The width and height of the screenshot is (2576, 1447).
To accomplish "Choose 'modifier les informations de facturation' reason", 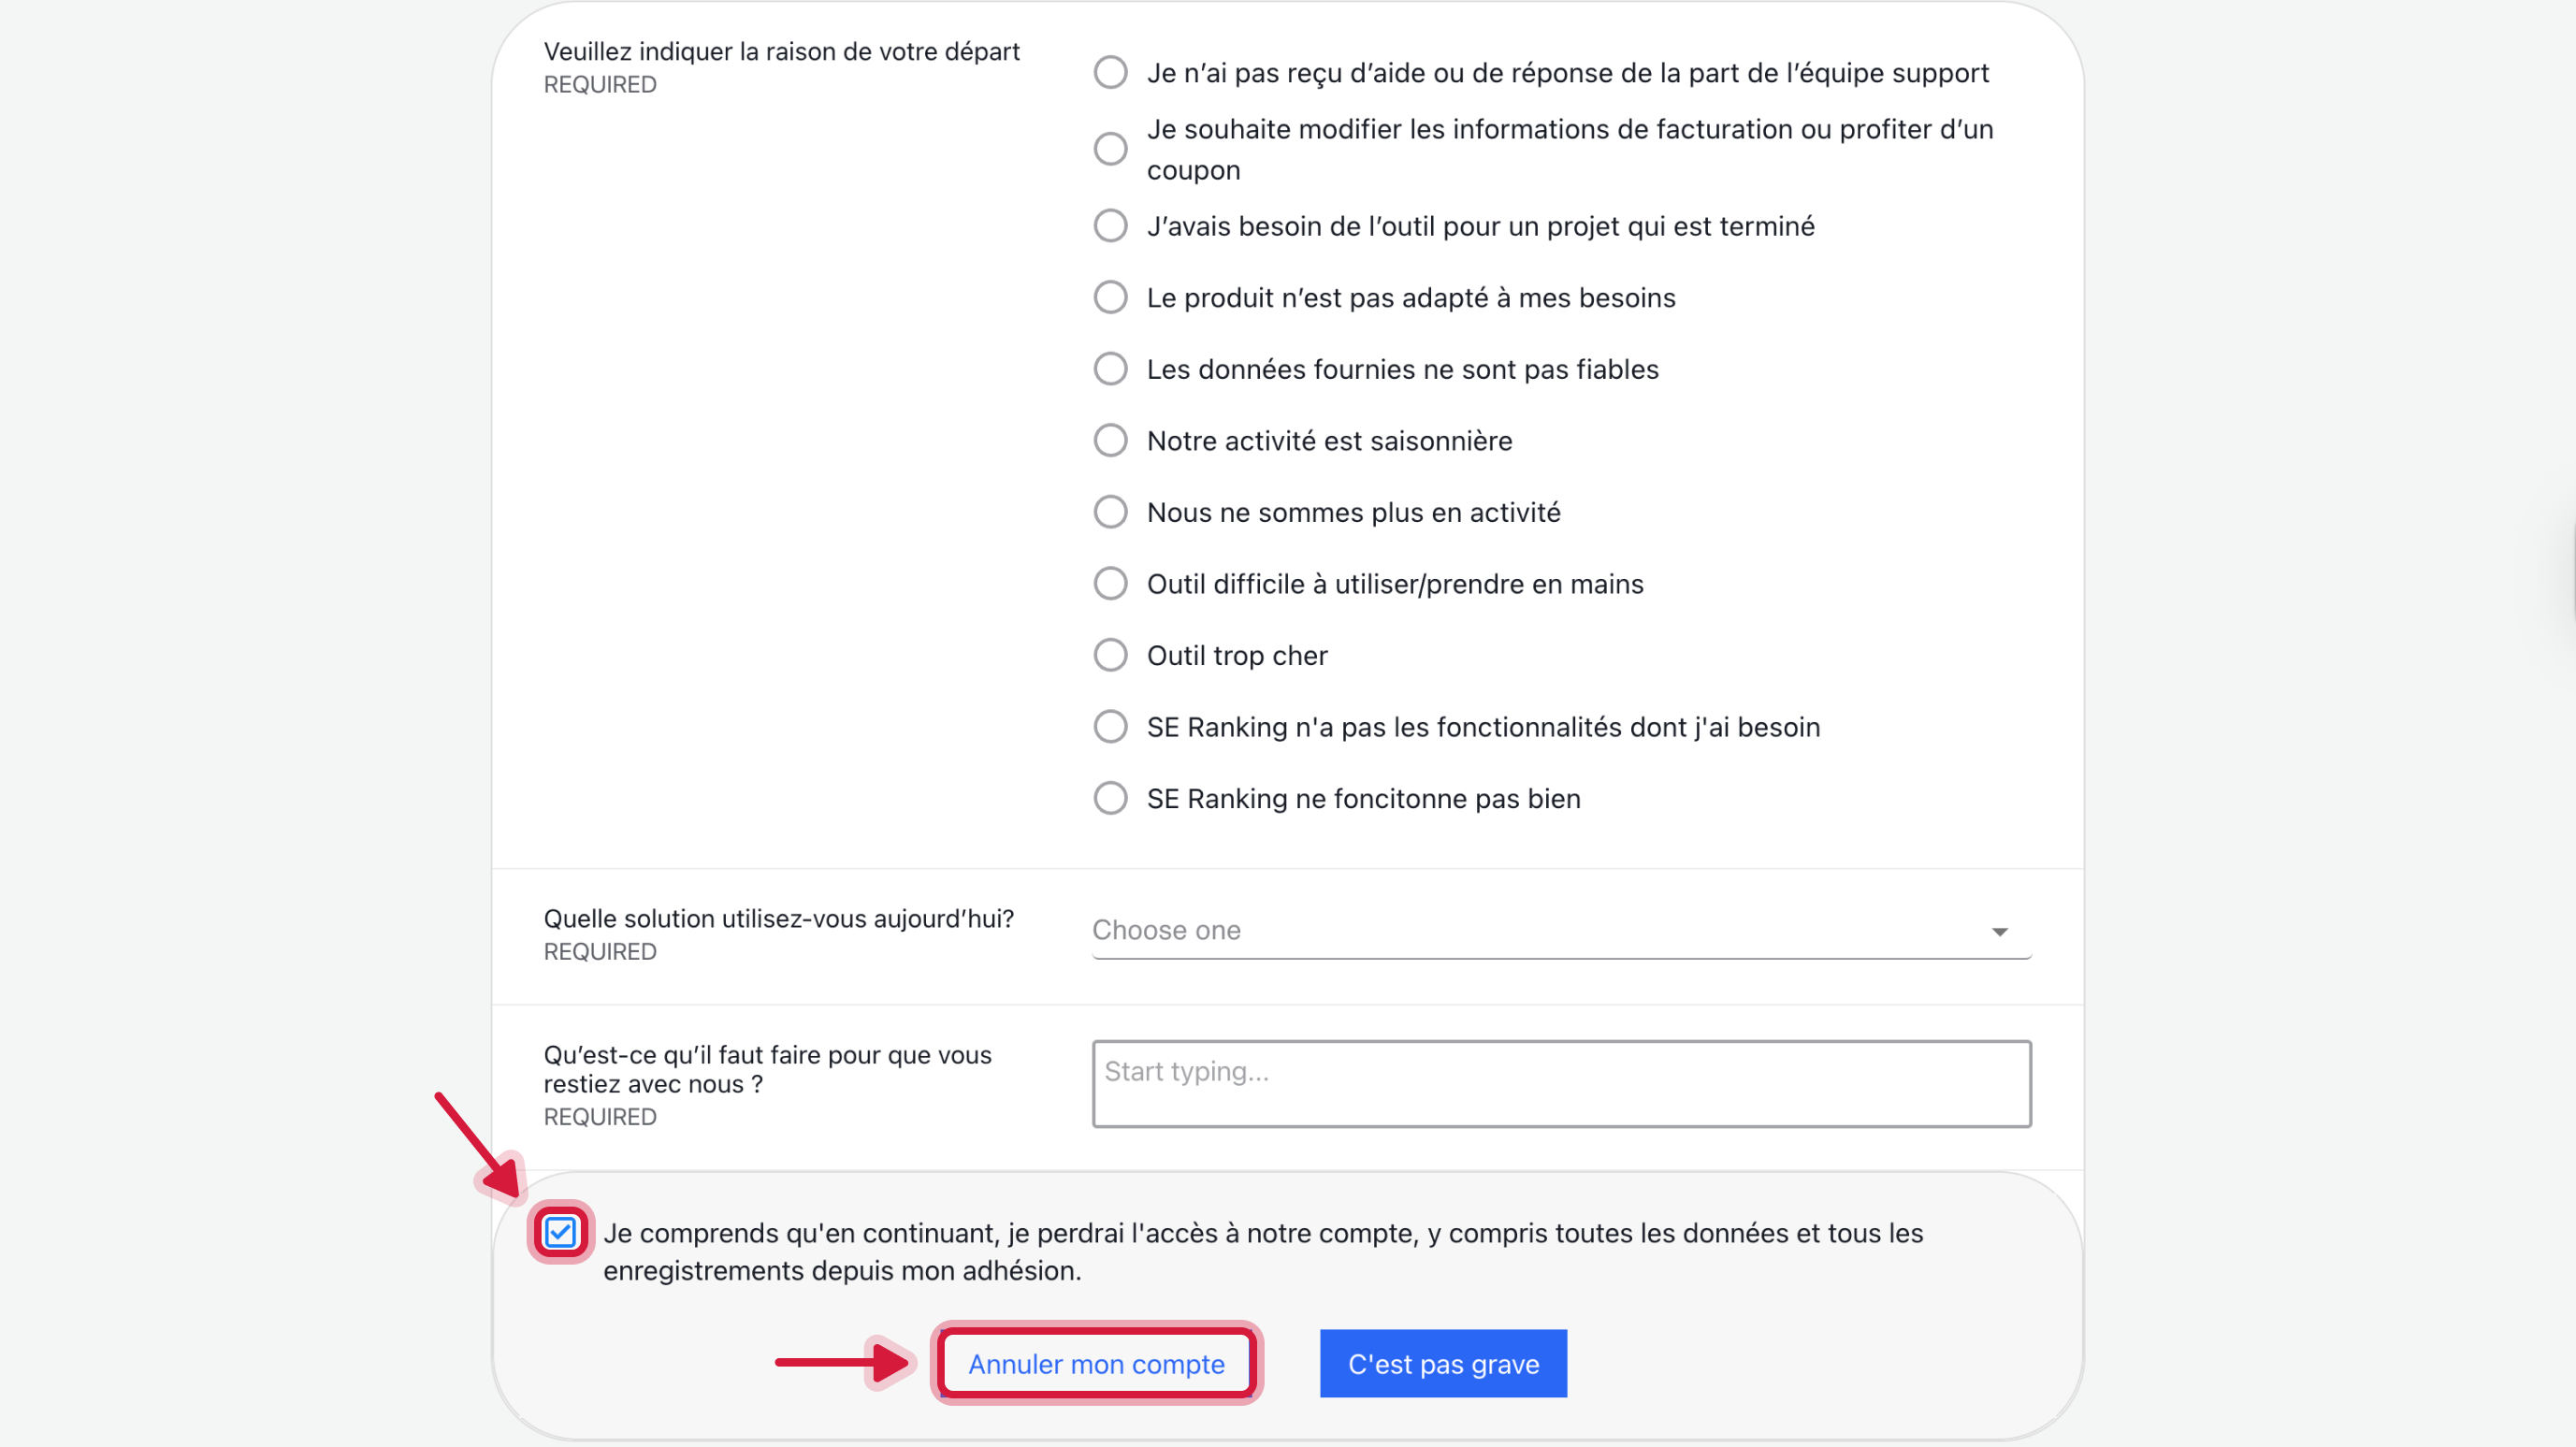I will point(1110,149).
